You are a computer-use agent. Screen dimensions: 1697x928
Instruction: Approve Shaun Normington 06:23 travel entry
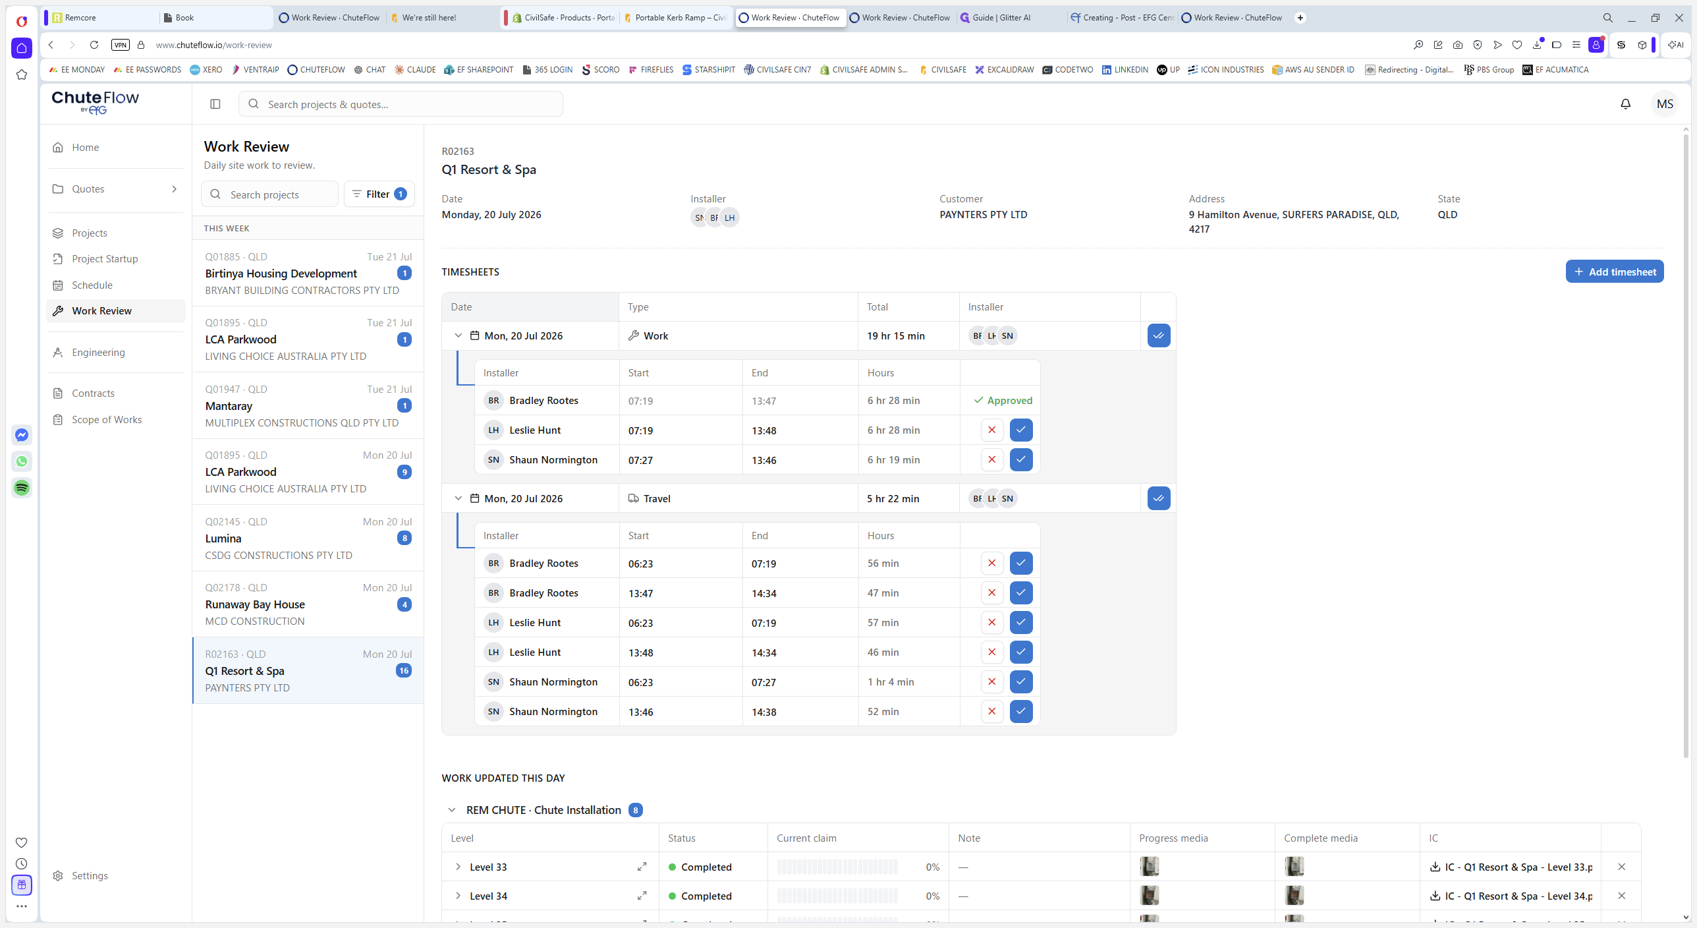(1020, 681)
